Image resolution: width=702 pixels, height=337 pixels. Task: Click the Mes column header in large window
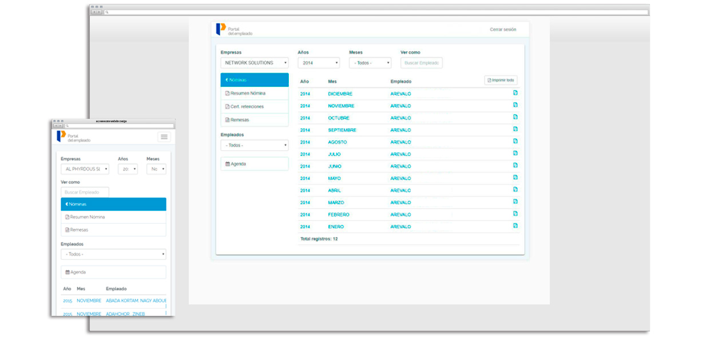click(332, 82)
